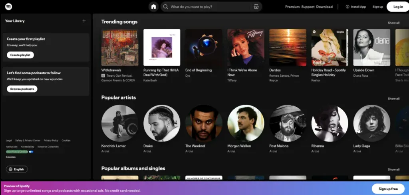Click the Dardos song title

pyautogui.click(x=275, y=70)
